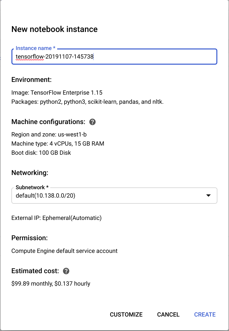
Task: Select the help icon near the cost estimate
Action: click(x=66, y=271)
